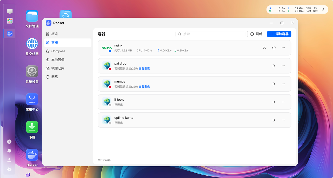Open more options for nginx container
The height and width of the screenshot is (178, 333).
tap(283, 48)
